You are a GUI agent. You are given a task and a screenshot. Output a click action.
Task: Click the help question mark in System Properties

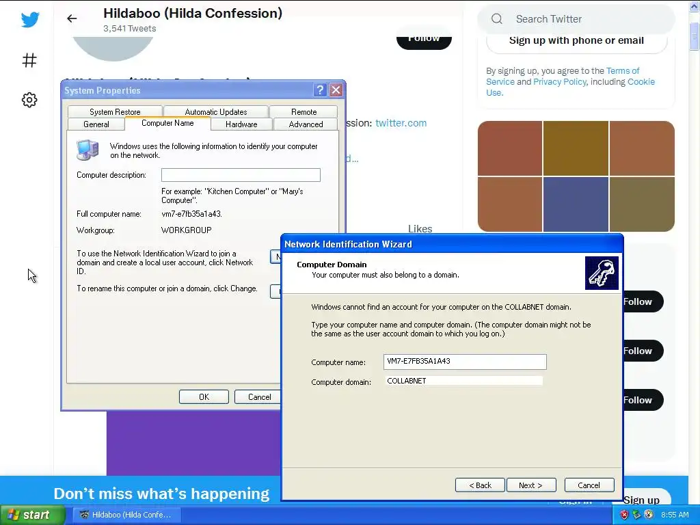320,90
